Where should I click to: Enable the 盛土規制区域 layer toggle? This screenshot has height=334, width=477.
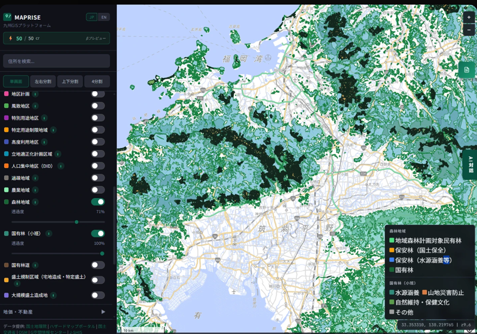point(98,280)
